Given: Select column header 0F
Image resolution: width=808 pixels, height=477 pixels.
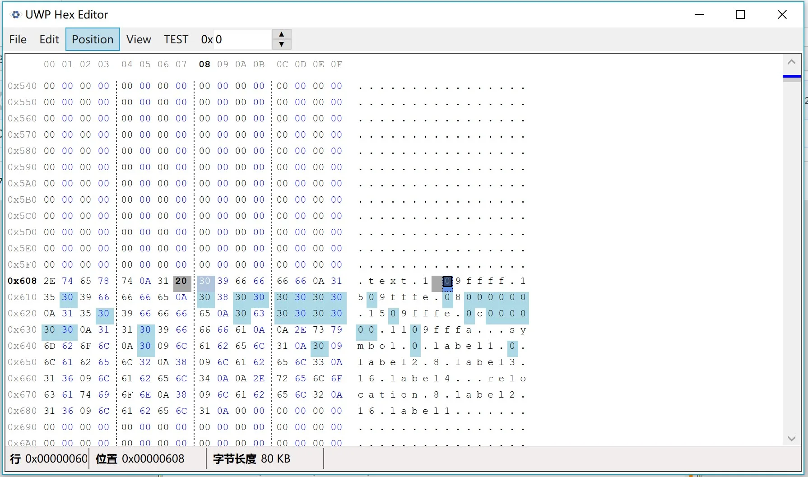Looking at the screenshot, I should (336, 64).
